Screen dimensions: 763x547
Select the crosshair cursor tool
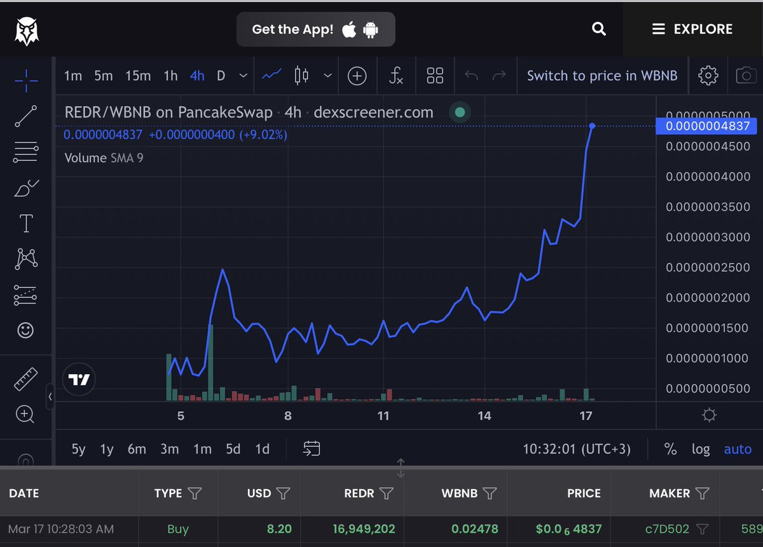[25, 80]
